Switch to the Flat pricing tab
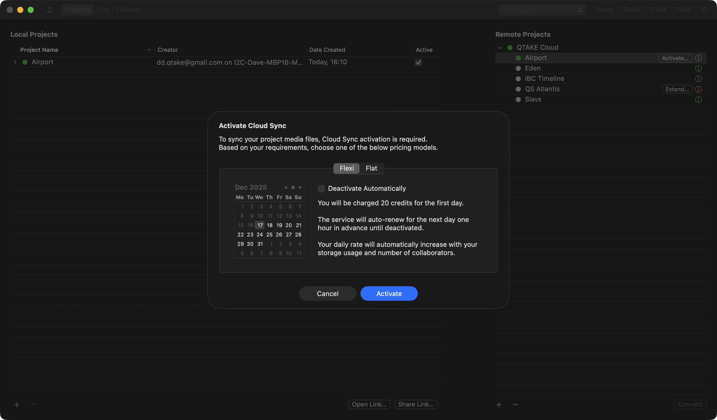The height and width of the screenshot is (420, 717). point(371,168)
